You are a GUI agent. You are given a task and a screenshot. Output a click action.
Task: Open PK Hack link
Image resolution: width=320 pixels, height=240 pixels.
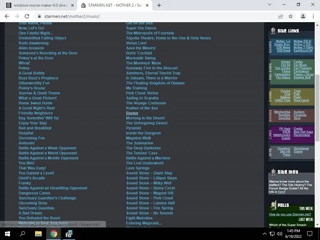click(x=285, y=129)
